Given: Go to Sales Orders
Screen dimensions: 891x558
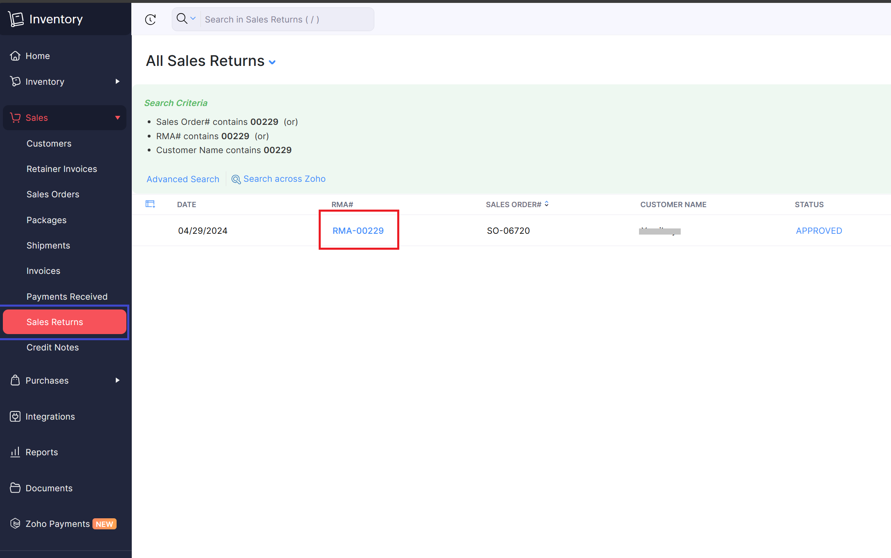Looking at the screenshot, I should (53, 194).
